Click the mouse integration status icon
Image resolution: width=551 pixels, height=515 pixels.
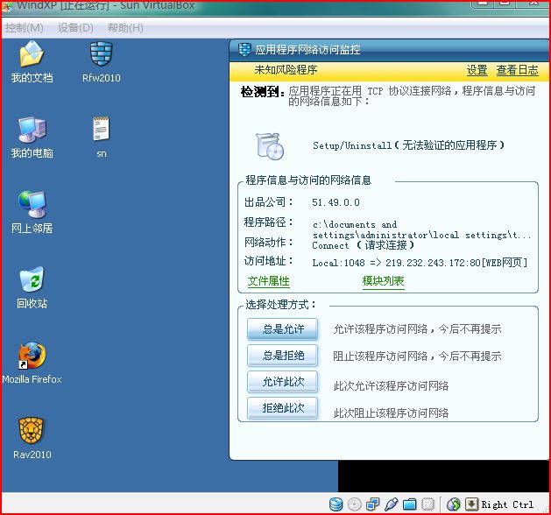click(x=453, y=504)
